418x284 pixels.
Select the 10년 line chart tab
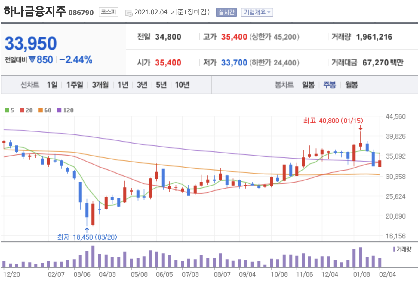tap(182, 85)
